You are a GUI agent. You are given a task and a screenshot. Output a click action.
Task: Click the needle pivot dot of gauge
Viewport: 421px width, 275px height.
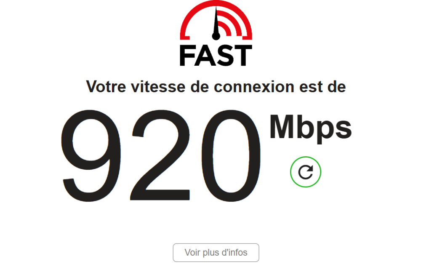click(x=216, y=36)
